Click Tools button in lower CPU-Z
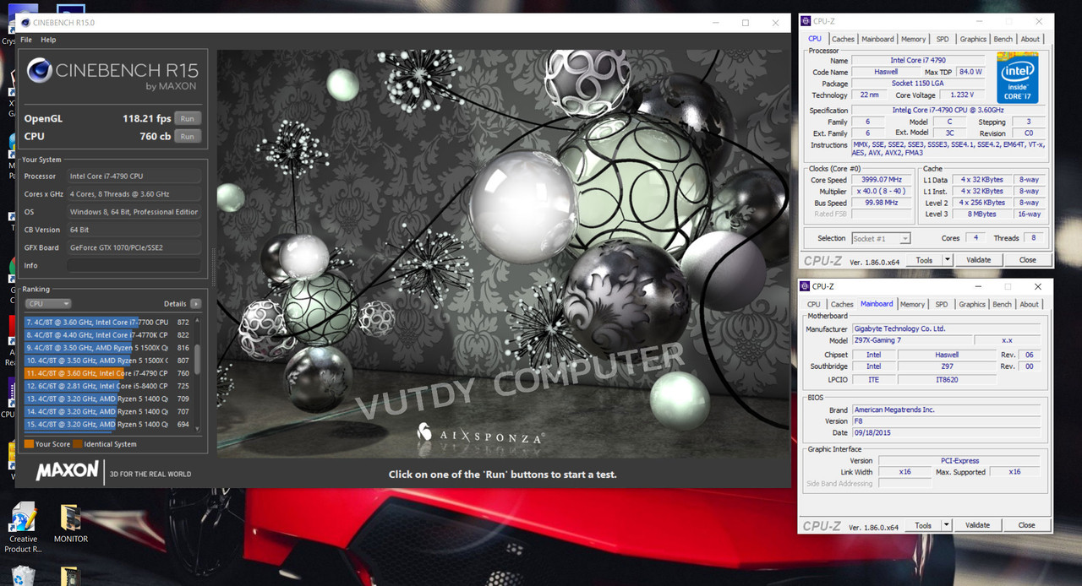Image resolution: width=1082 pixels, height=586 pixels. click(x=923, y=525)
